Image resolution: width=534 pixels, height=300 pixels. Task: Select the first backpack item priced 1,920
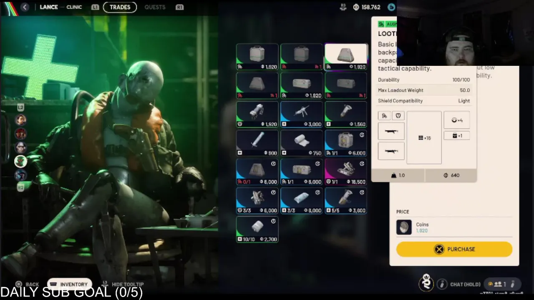pyautogui.click(x=257, y=57)
